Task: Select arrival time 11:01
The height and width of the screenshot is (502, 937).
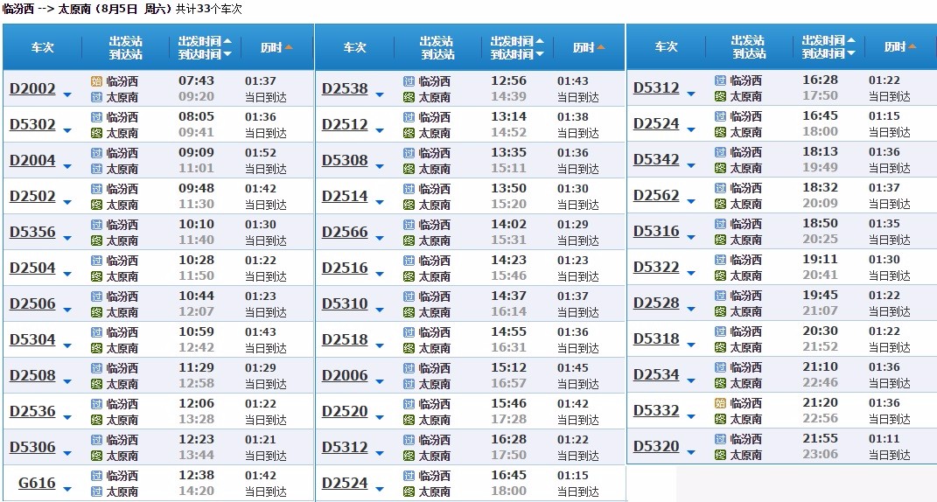Action: pos(196,169)
